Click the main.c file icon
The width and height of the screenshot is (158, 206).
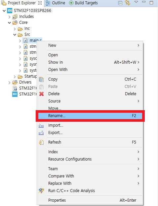pyautogui.click(x=25, y=40)
